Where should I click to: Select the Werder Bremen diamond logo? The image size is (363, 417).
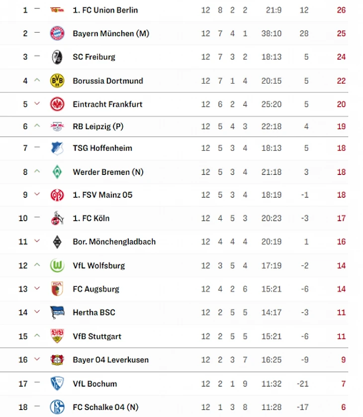coord(57,172)
